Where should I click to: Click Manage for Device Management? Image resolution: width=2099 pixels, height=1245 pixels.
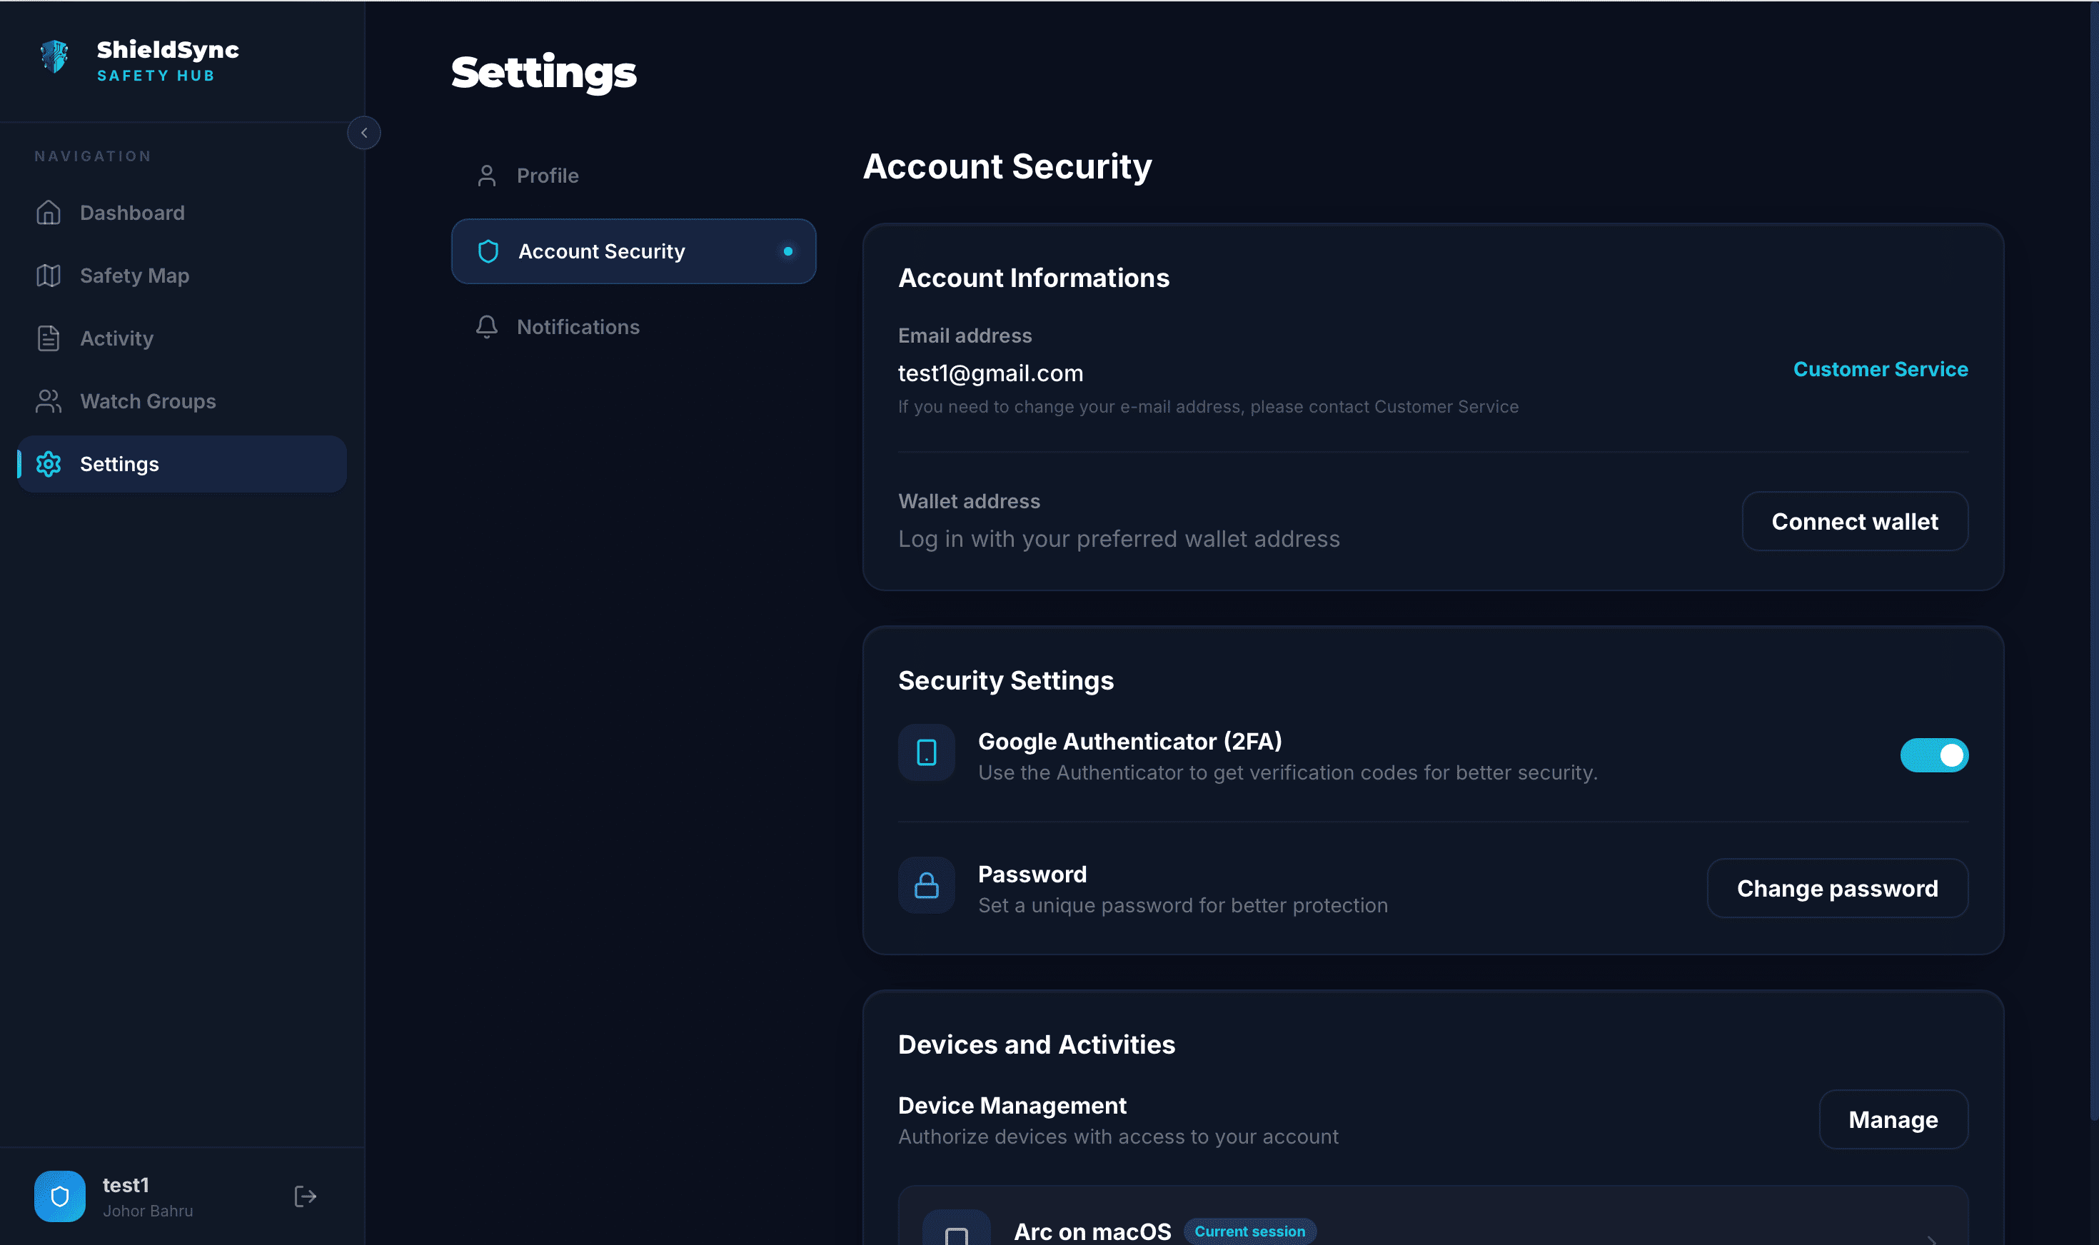pos(1892,1120)
